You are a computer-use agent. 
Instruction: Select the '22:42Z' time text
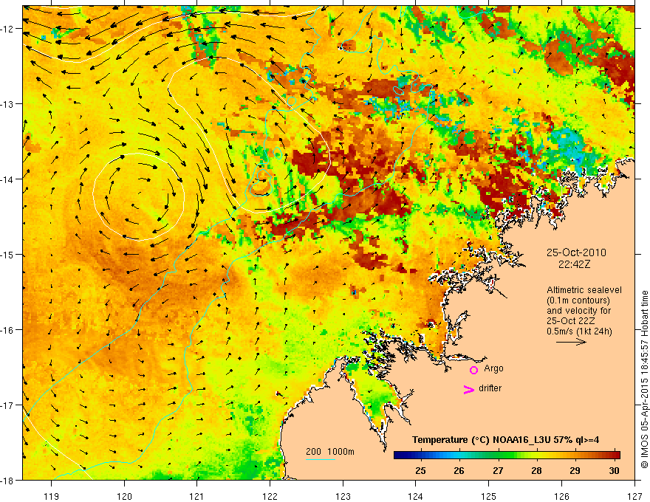[574, 264]
